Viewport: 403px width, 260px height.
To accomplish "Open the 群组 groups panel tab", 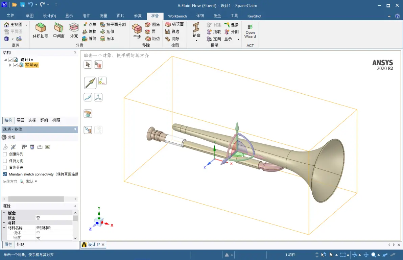I will click(x=44, y=120).
